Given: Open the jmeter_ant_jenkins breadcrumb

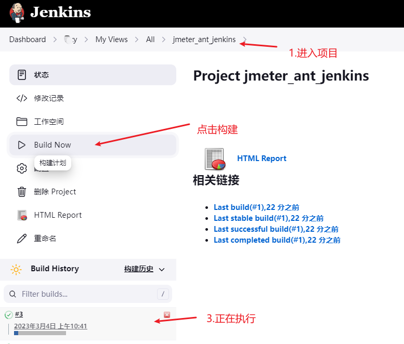Looking at the screenshot, I should point(204,39).
